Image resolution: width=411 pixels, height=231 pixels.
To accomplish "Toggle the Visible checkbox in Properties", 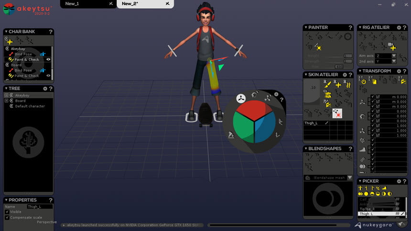I will pos(7,211).
